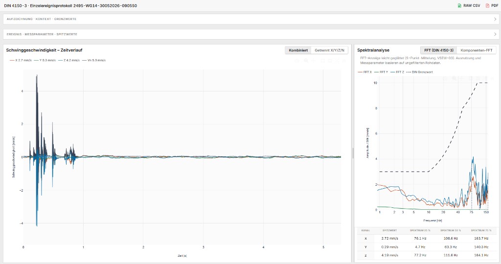Click the zoom magnifier icon above time chart
This screenshot has height=264, width=501.
click(x=306, y=61)
